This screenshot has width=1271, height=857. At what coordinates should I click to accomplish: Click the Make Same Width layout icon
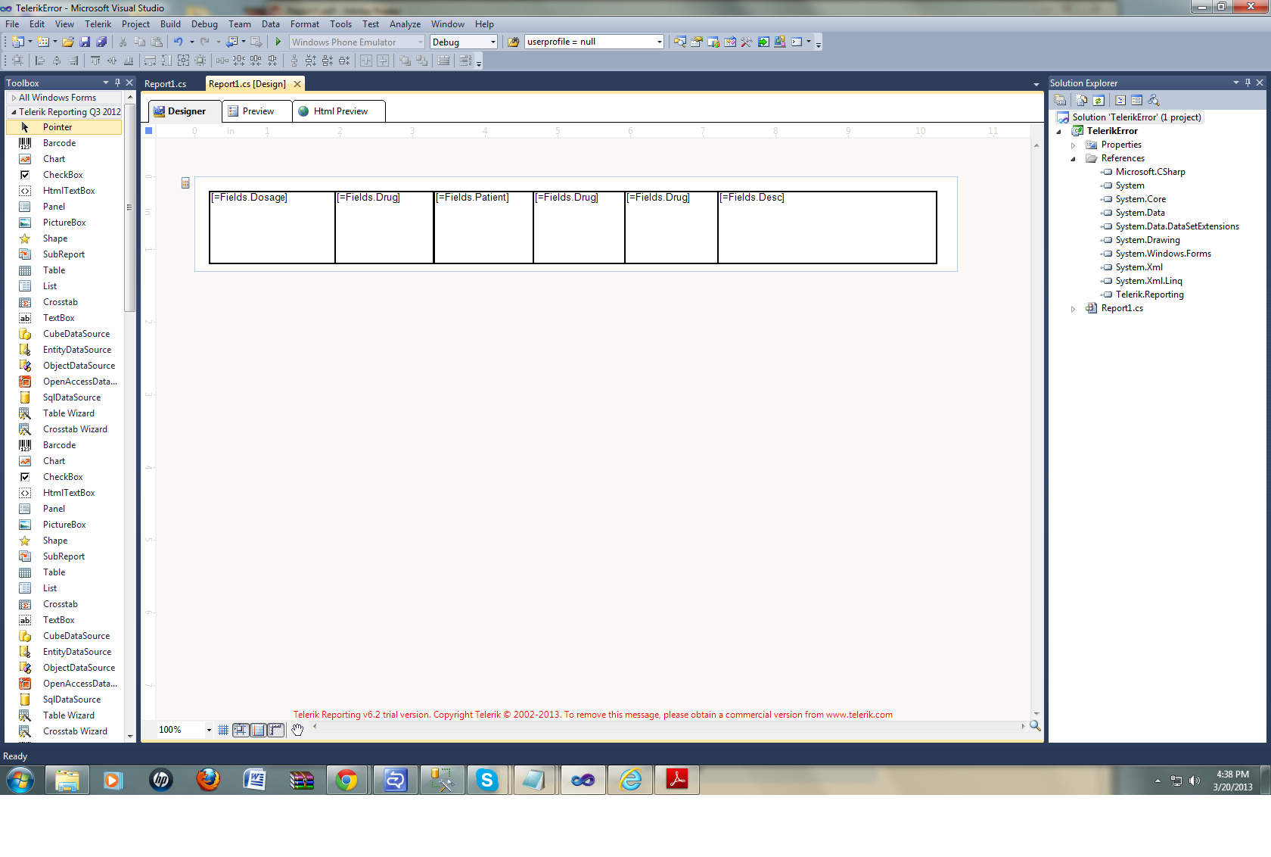(150, 61)
